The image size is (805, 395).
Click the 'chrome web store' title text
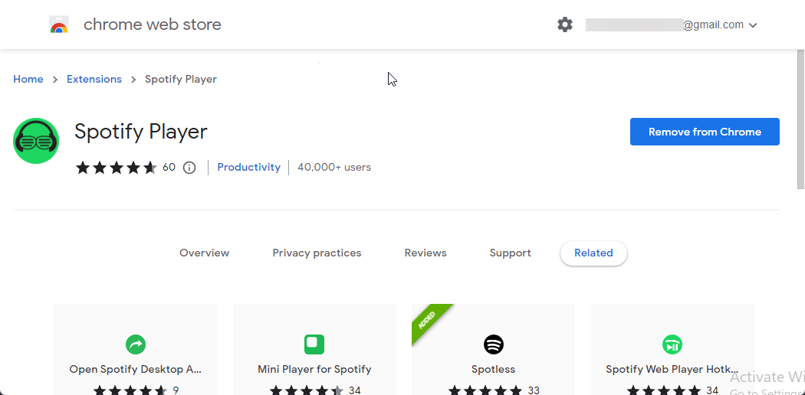click(x=153, y=24)
